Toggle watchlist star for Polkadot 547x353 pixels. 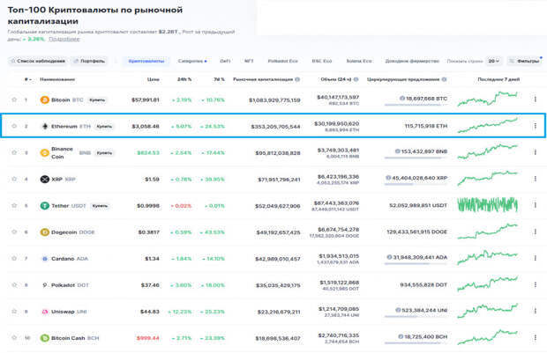tap(14, 284)
